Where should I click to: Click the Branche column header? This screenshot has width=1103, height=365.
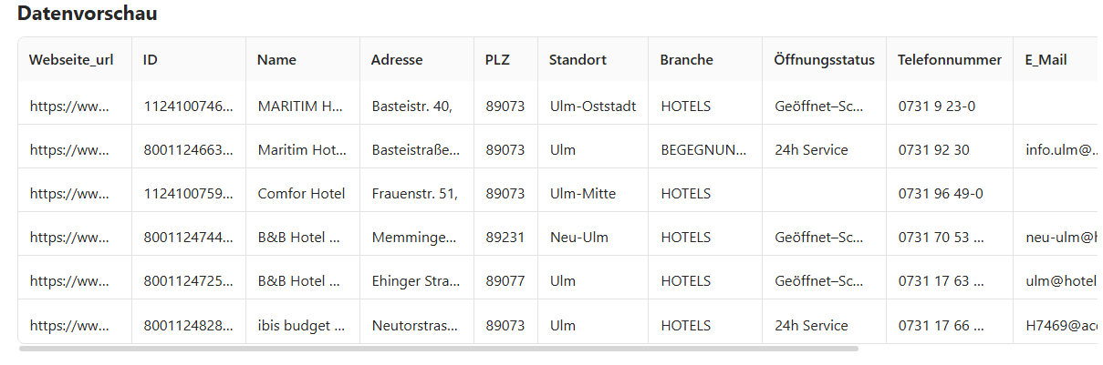tap(705, 60)
